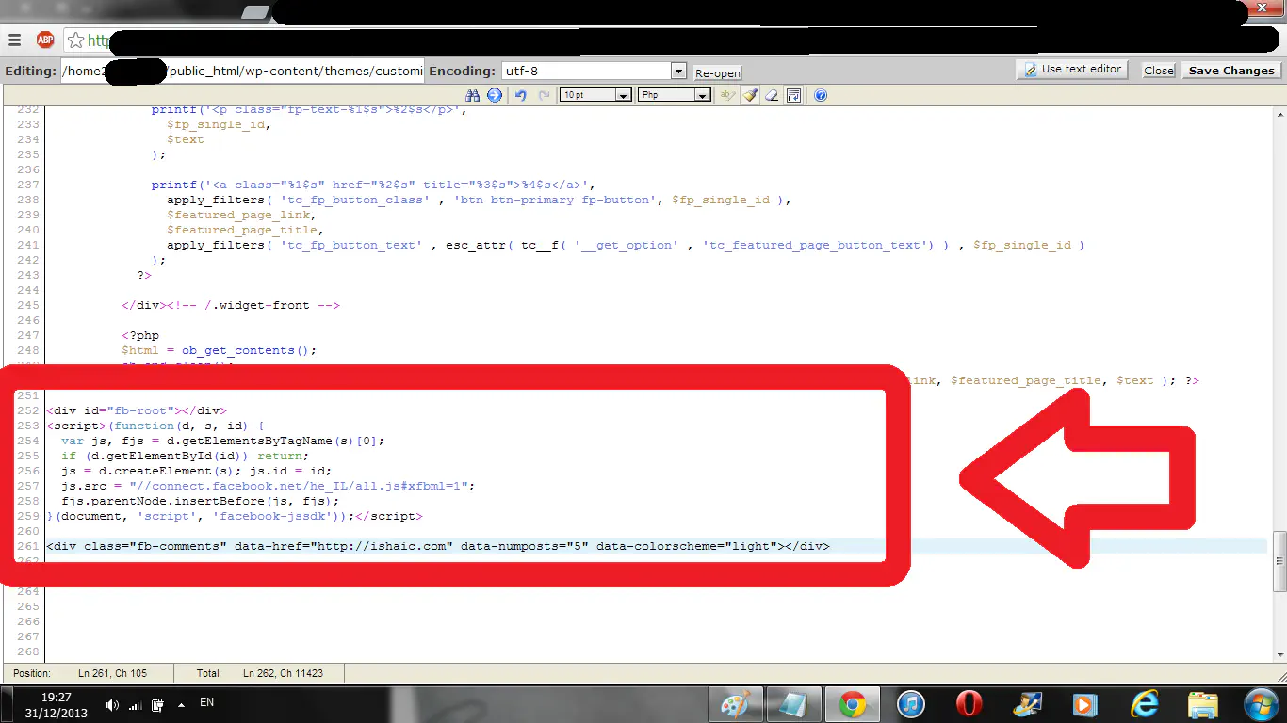
Task: Click the binoculars search icon in editor toolbar
Action: tap(473, 95)
